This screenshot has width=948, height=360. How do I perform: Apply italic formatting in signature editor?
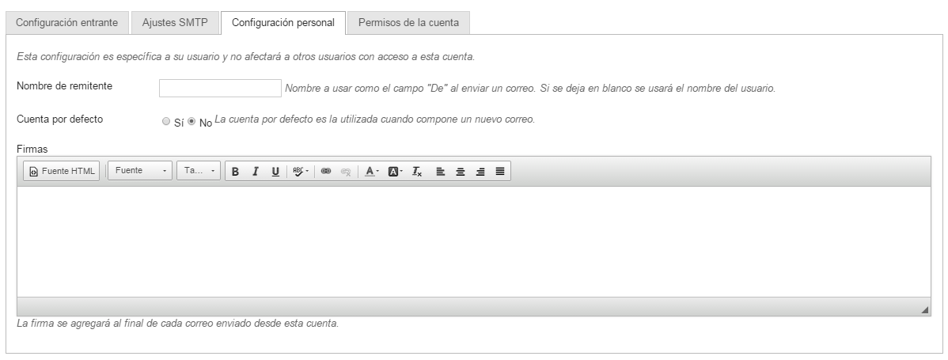[255, 171]
